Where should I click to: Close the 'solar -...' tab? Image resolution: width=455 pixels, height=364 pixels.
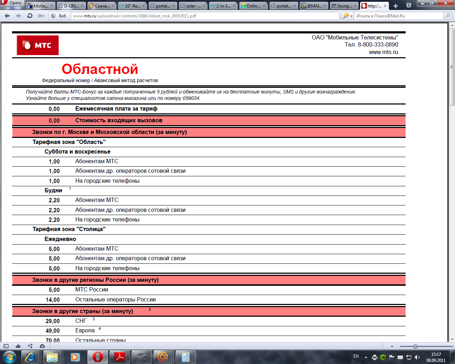(204, 6)
